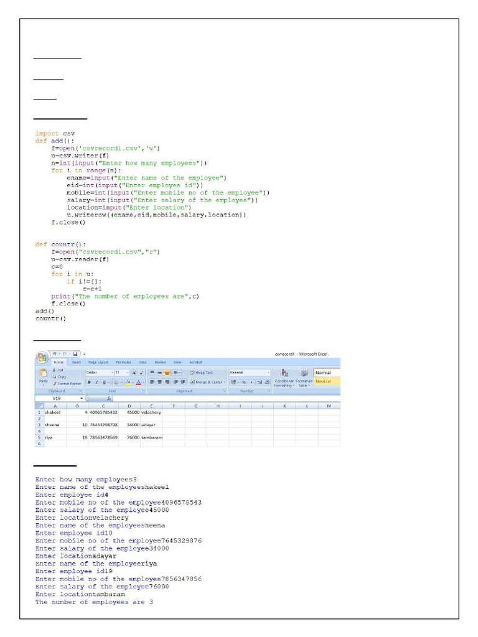Open the Formulas ribbon tab
478x637 pixels.
pyautogui.click(x=123, y=362)
